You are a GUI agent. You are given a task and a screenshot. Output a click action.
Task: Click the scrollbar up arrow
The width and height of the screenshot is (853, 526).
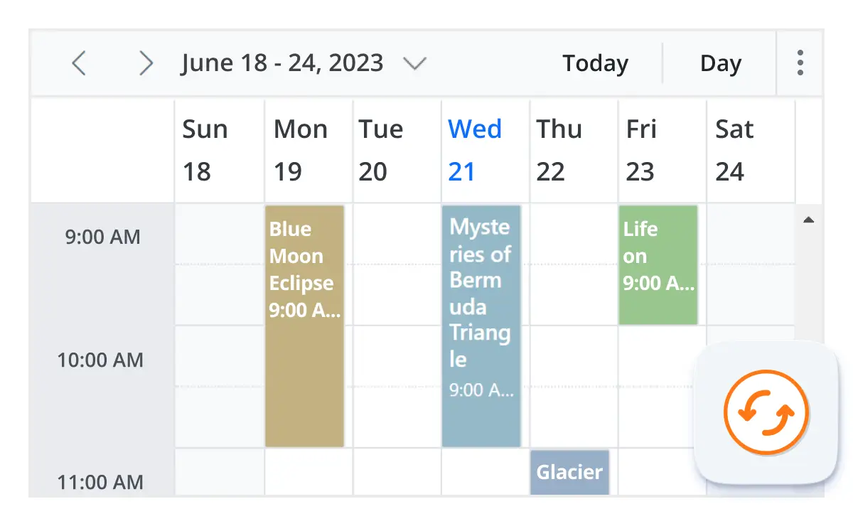[809, 220]
